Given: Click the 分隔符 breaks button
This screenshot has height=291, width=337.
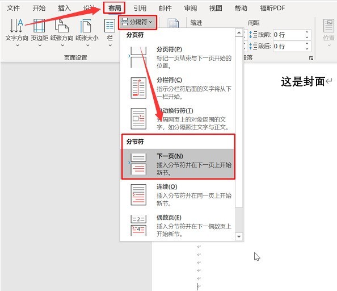Looking at the screenshot, I should 137,22.
